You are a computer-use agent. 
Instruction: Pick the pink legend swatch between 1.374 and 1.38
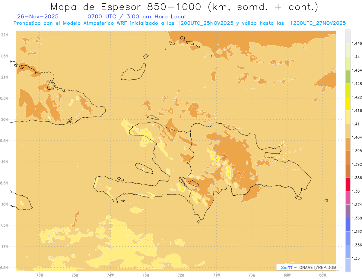348,198
